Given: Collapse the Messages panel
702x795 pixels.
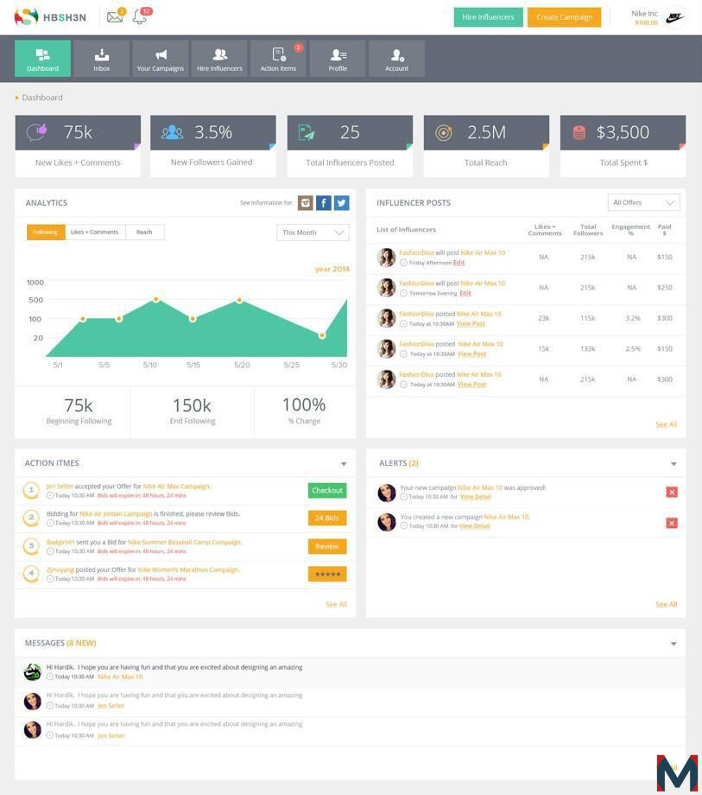Looking at the screenshot, I should click(x=674, y=644).
